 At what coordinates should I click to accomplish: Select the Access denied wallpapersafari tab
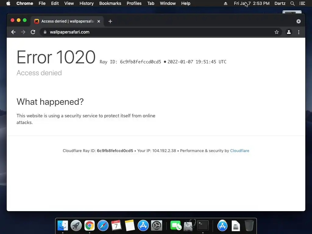[x=67, y=21]
